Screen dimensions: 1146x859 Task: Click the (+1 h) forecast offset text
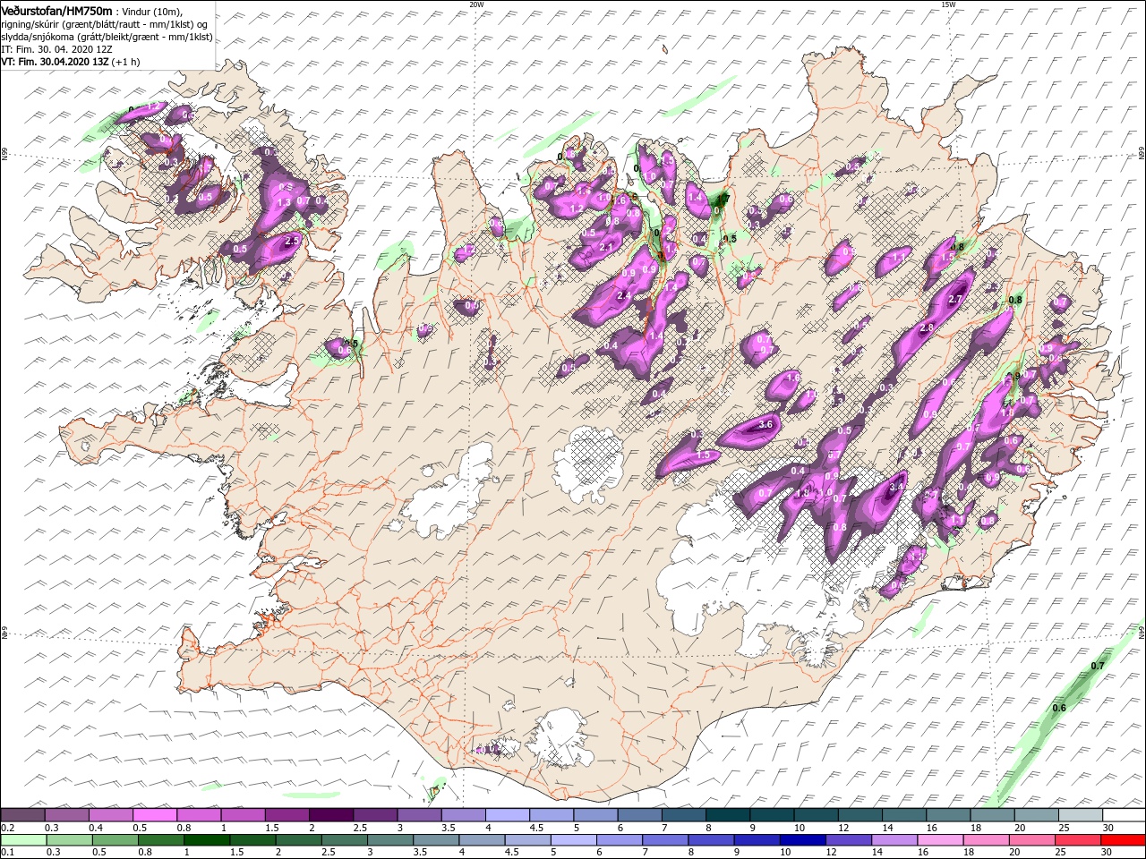(124, 62)
